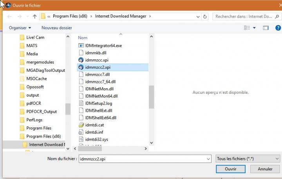Click the file list vertical scrollbar thumb
The height and width of the screenshot is (179, 282).
pos(152,97)
